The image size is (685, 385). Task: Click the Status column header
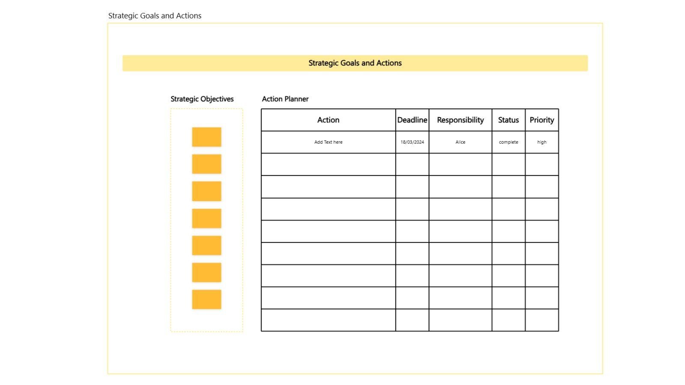[x=508, y=120]
